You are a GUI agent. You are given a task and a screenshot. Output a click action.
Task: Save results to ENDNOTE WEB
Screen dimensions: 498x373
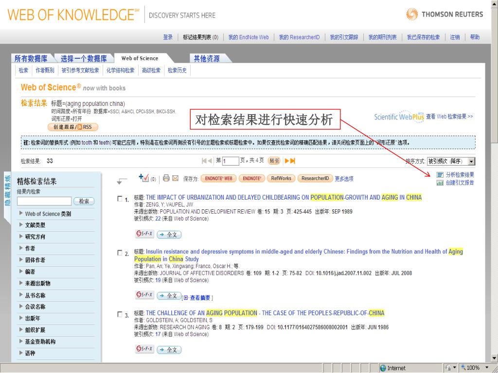(x=218, y=178)
